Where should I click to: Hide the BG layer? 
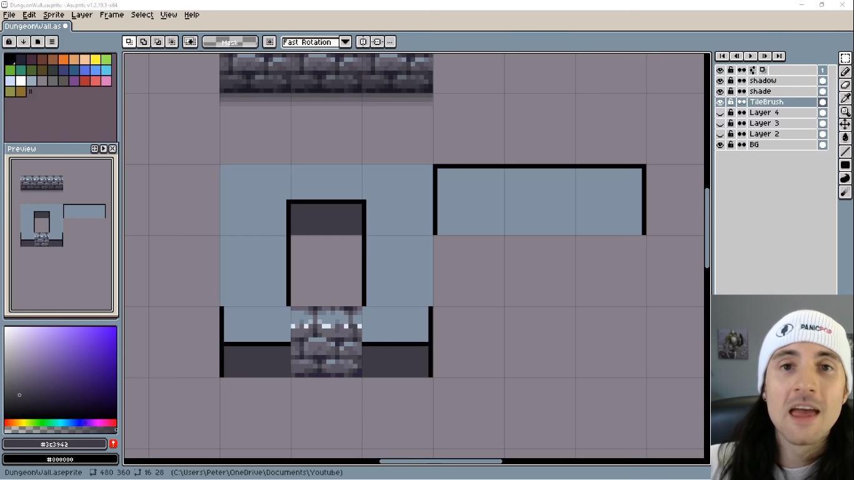coord(720,144)
